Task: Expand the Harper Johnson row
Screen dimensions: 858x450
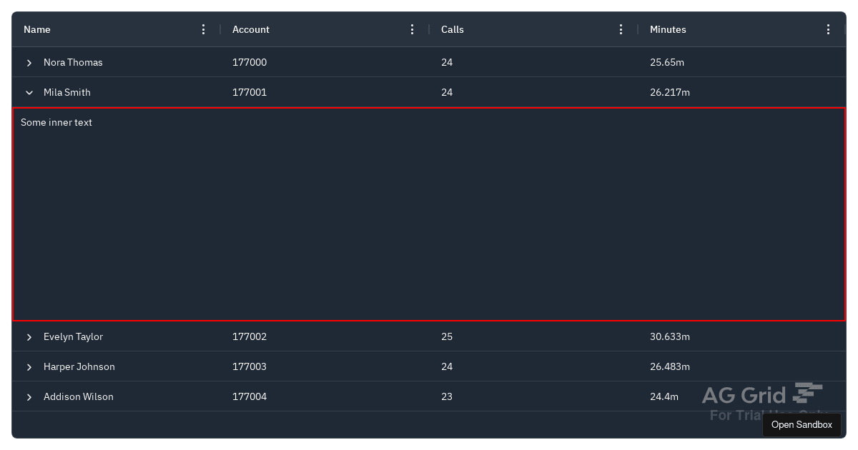Action: tap(29, 367)
